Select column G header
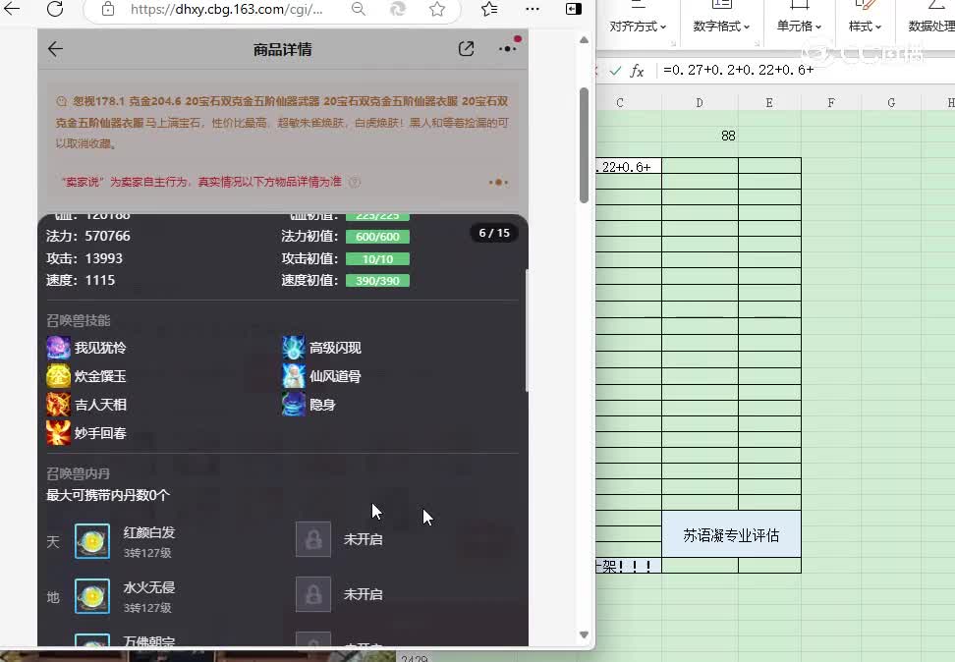Viewport: 955px width, 662px height. coord(891,103)
